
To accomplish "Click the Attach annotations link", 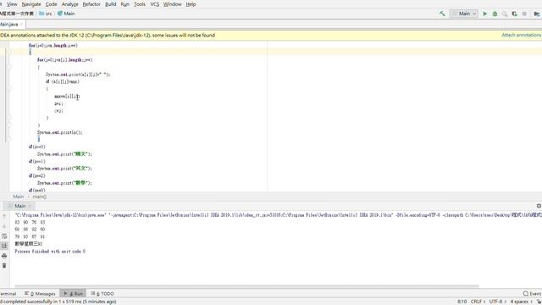I will click(522, 35).
